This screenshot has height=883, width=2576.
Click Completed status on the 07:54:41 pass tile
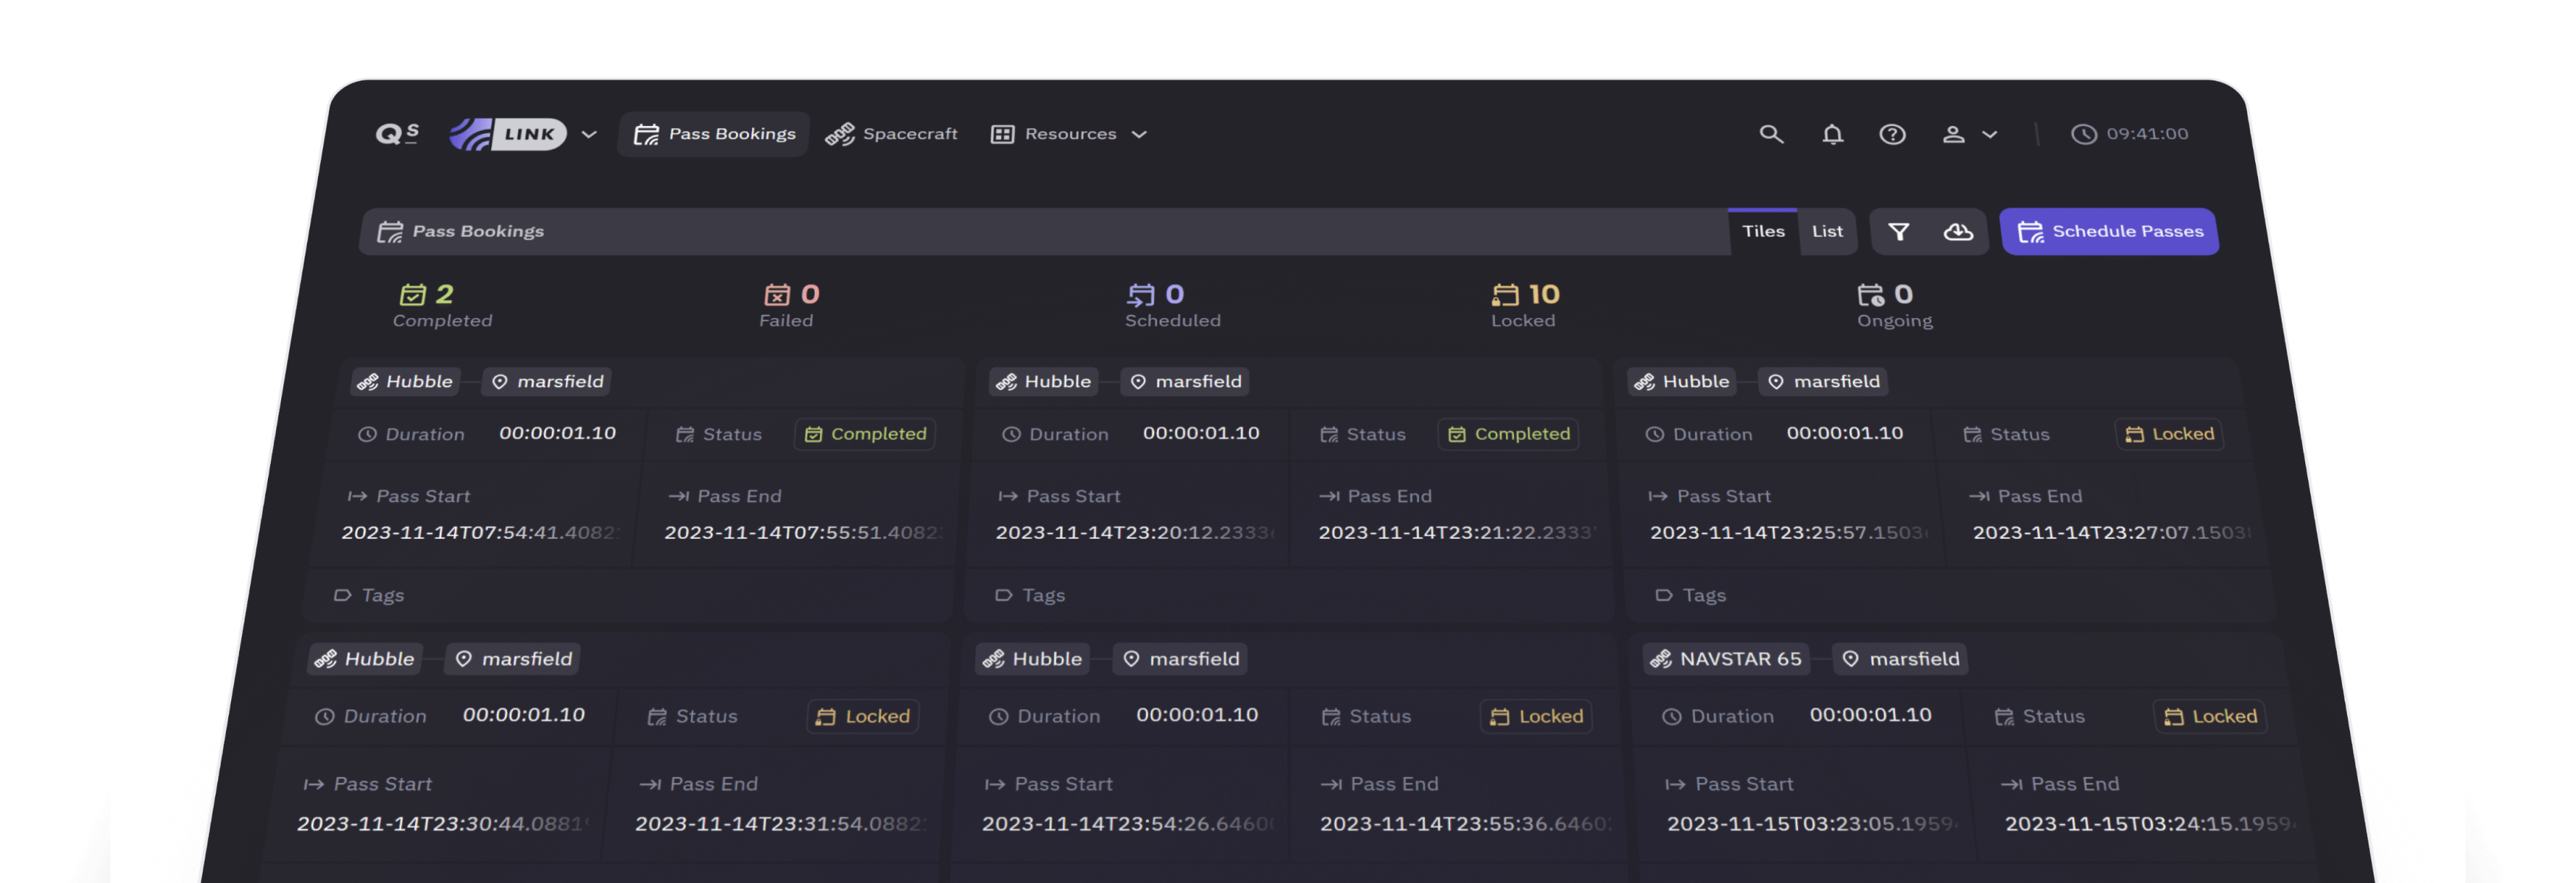click(x=865, y=434)
